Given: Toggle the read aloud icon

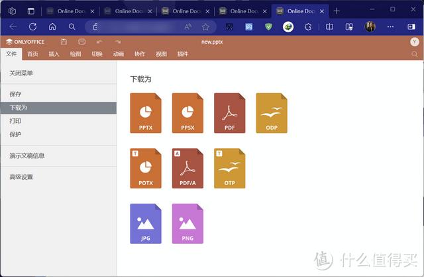Looking at the screenshot, I should point(187,26).
